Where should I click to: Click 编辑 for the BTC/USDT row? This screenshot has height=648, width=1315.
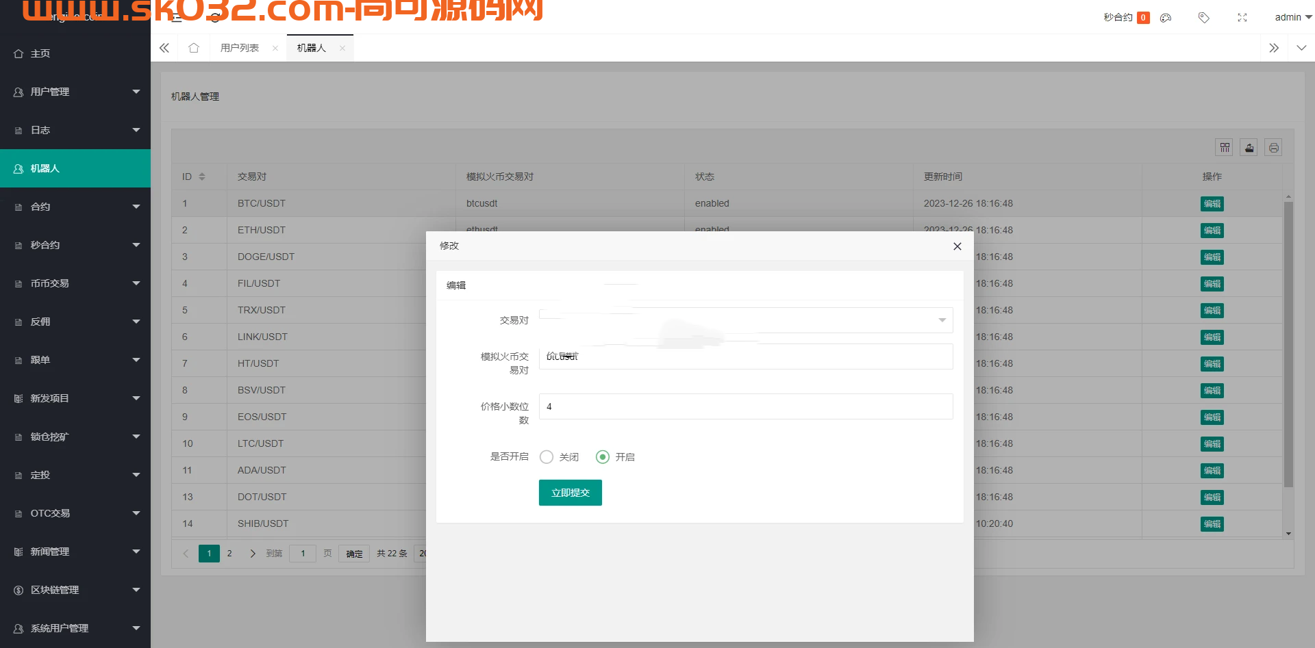(x=1212, y=204)
